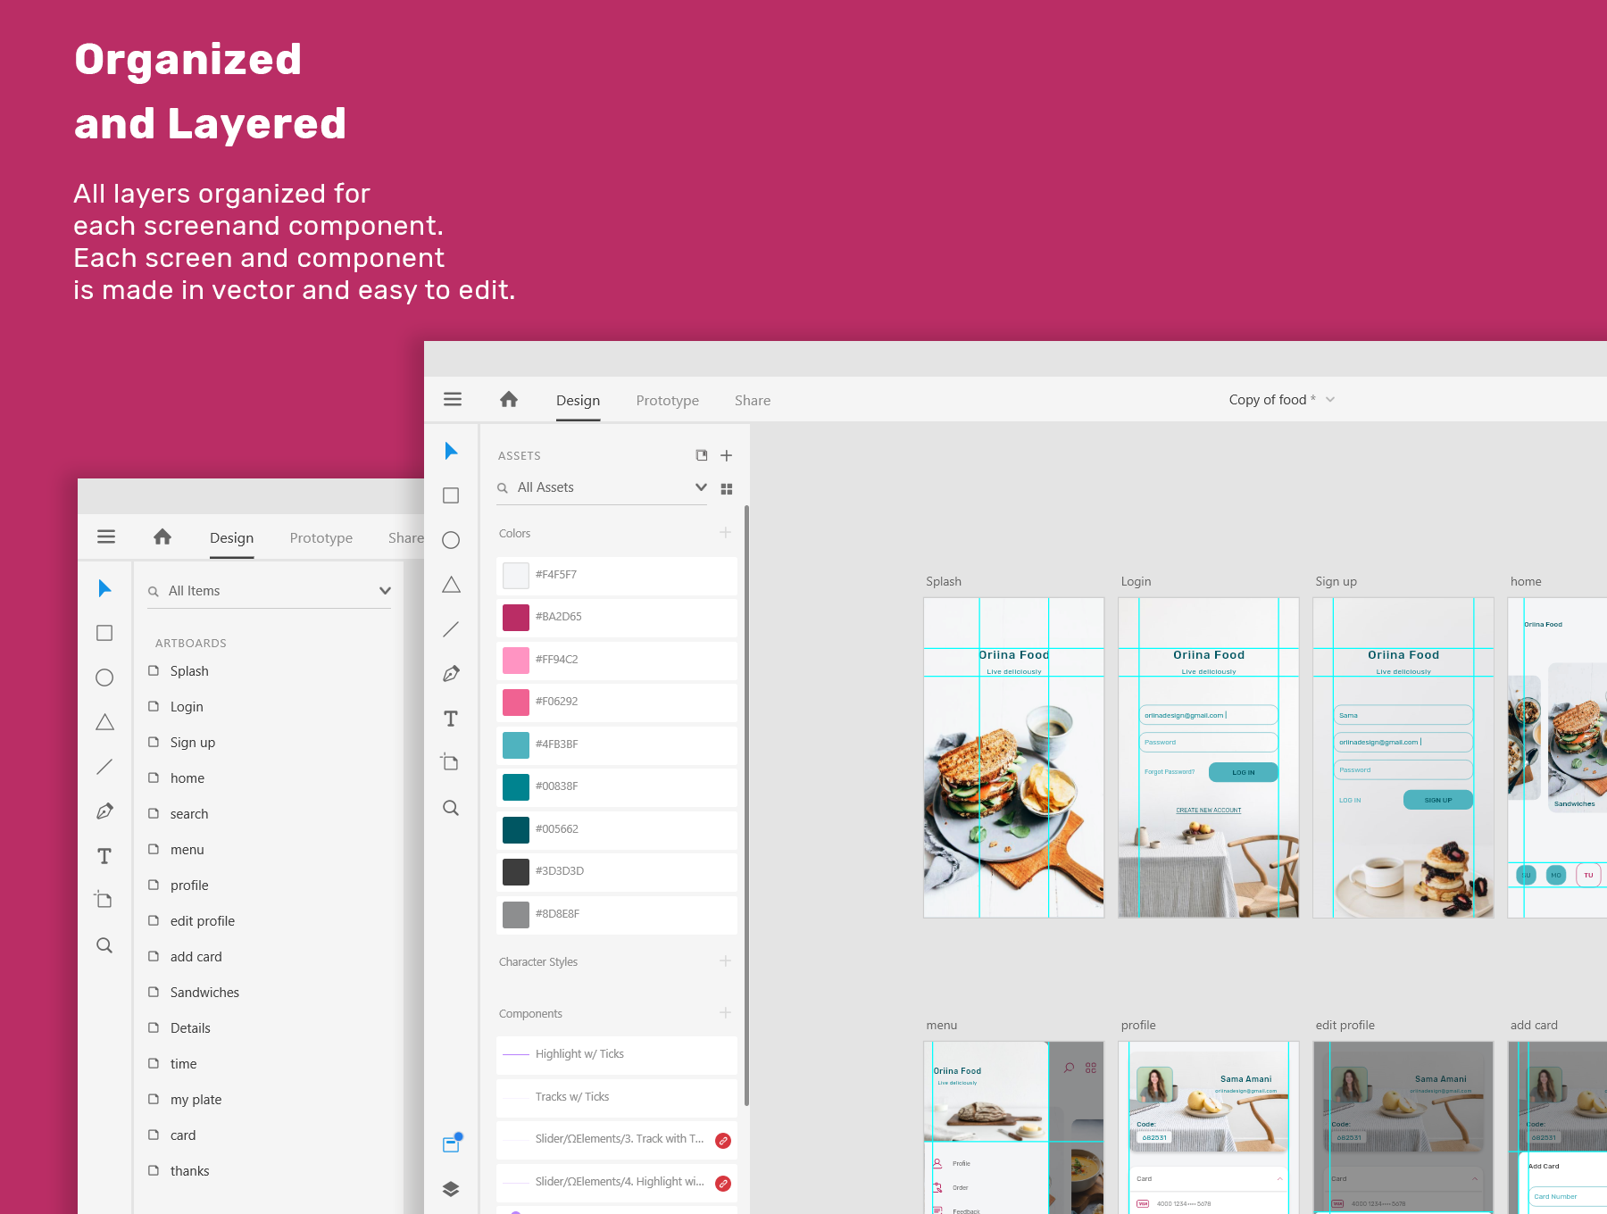1607x1214 pixels.
Task: Open the Layers panel icon at bottom
Action: pyautogui.click(x=451, y=1189)
